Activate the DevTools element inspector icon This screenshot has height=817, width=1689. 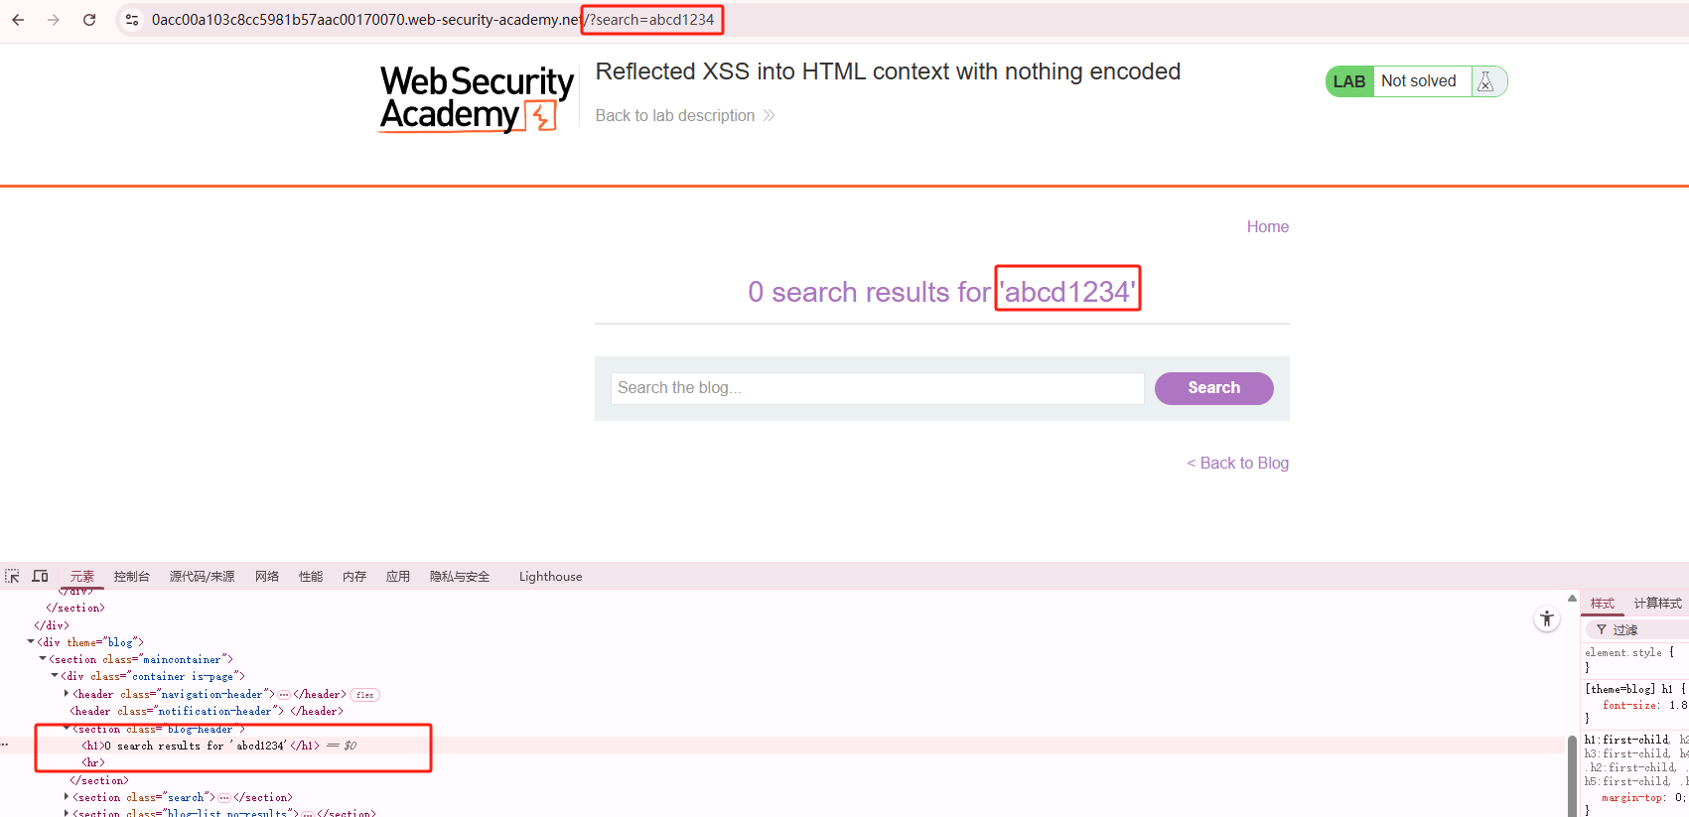coord(12,576)
